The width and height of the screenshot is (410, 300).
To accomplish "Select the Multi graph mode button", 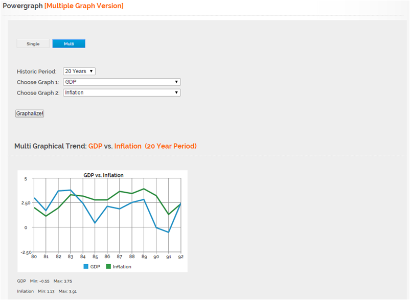I will pyautogui.click(x=69, y=43).
